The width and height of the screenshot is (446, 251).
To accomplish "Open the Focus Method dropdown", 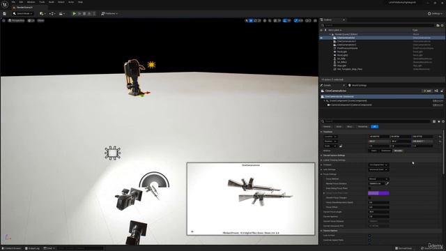I will click(x=378, y=179).
